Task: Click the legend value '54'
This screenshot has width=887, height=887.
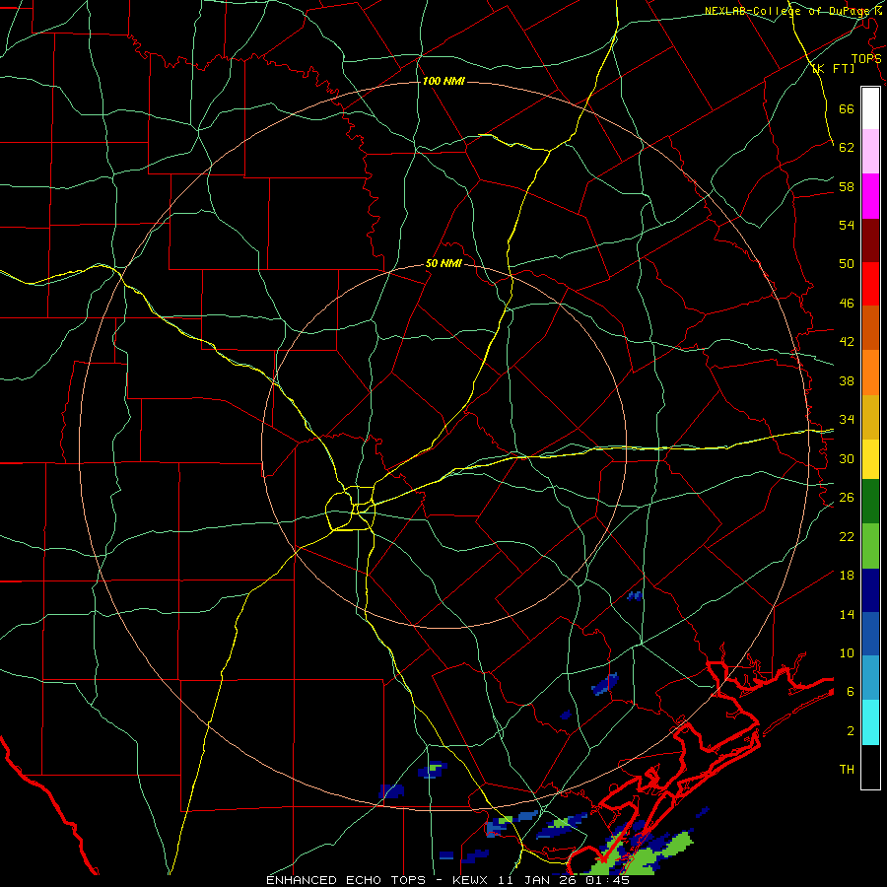Action: [x=847, y=225]
